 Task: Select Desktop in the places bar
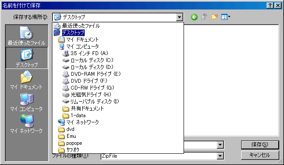pyautogui.click(x=27, y=58)
